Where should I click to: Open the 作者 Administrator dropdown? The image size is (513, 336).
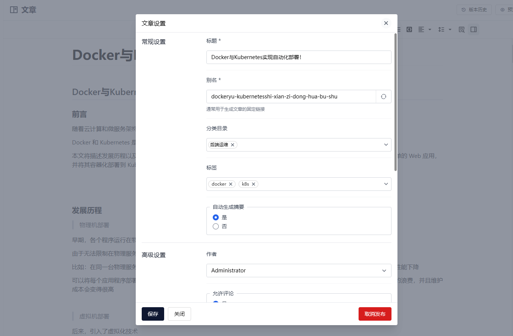[x=299, y=271]
